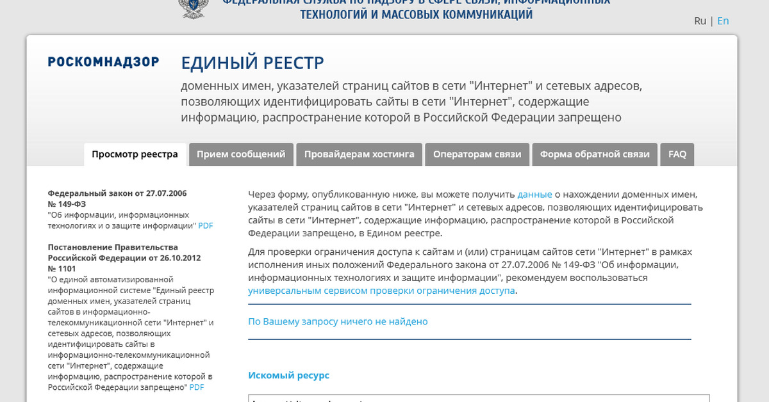Viewport: 769px width, 402px height.
Task: Open the данные link in intro text
Action: coord(534,194)
